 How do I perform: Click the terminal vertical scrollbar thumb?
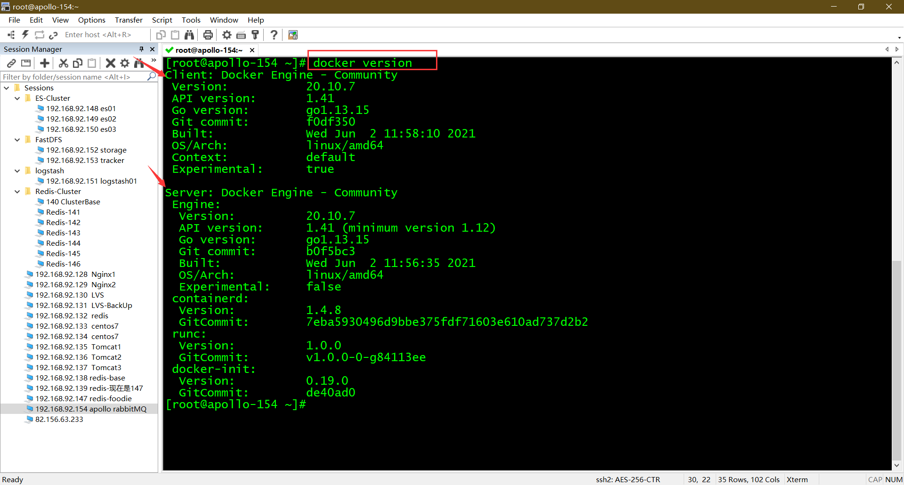(896, 360)
